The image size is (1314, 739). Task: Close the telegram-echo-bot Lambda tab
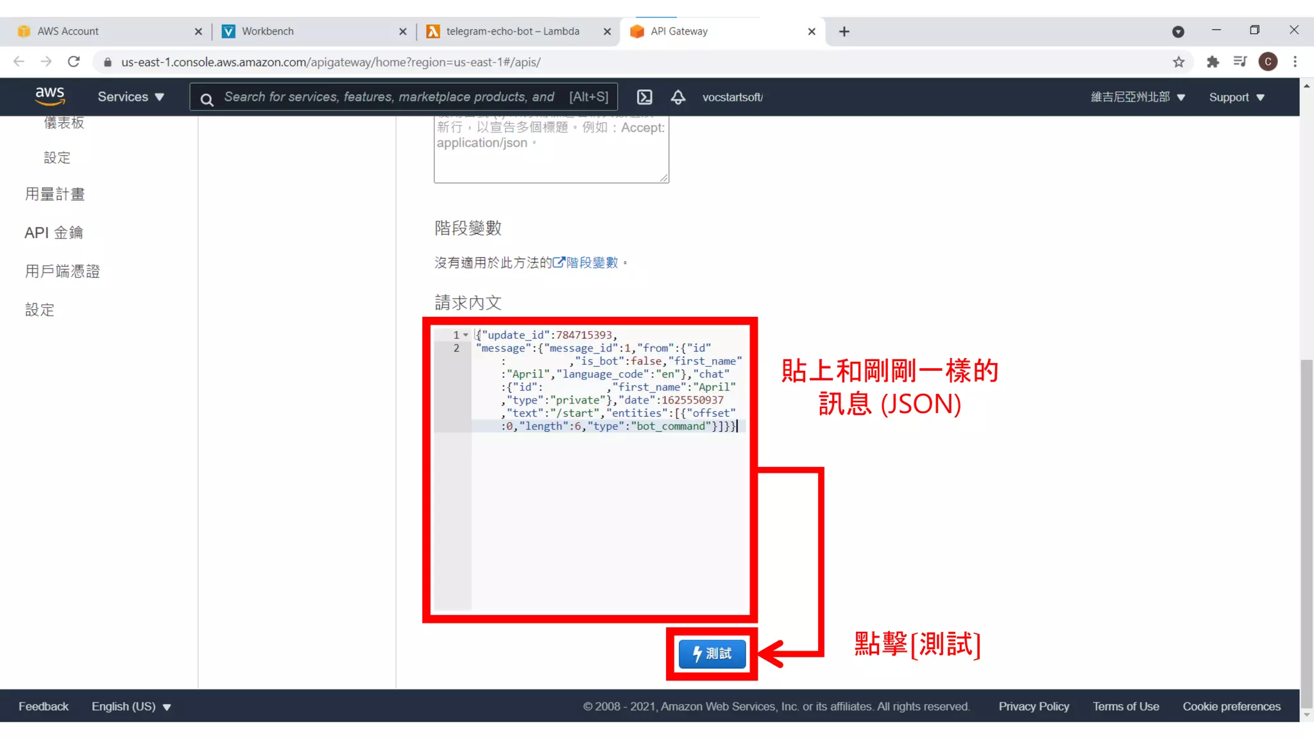click(x=607, y=31)
